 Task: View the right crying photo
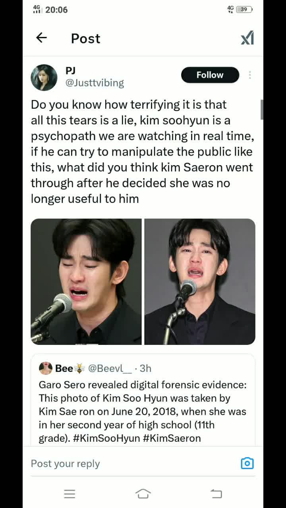[x=200, y=281]
